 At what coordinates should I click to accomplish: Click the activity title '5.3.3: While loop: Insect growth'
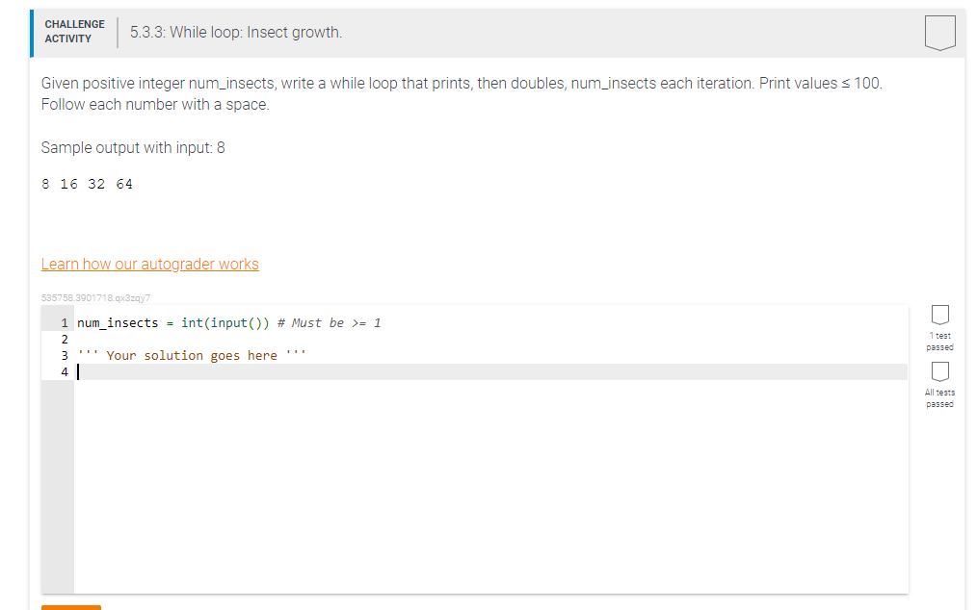(234, 32)
